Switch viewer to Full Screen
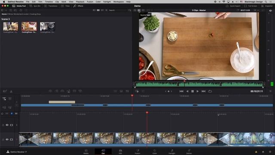 [251, 6]
